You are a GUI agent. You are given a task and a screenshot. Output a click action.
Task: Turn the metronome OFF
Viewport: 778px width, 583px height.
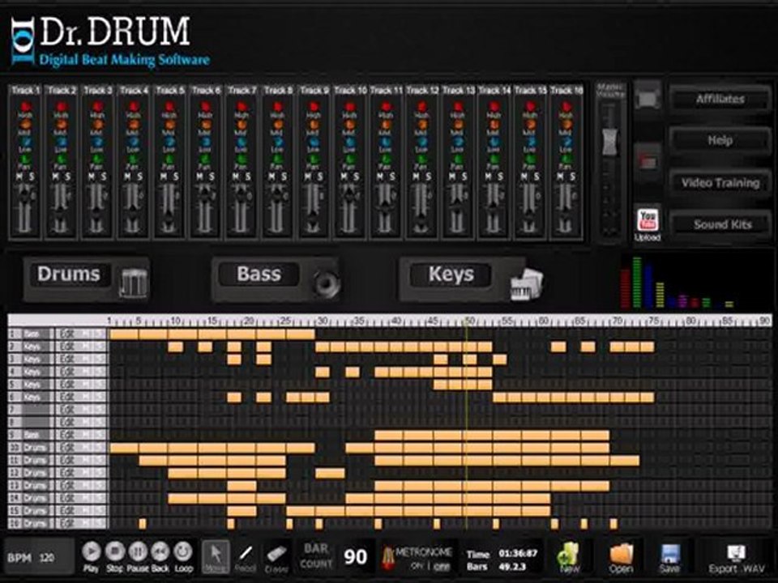(442, 566)
